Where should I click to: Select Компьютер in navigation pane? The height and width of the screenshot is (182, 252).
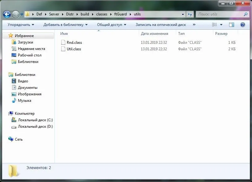25,114
